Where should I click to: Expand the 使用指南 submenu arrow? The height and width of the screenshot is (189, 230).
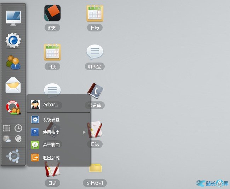pos(84,132)
